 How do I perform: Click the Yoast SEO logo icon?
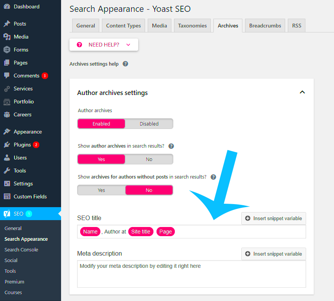(x=7, y=214)
